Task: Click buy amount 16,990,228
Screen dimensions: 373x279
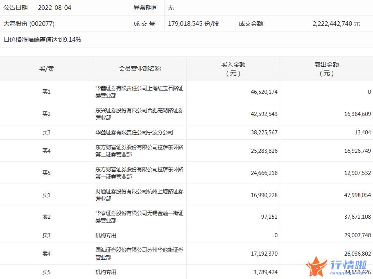Action: (x=264, y=195)
